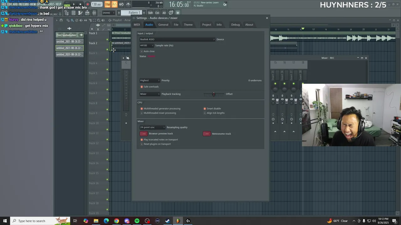Add pattern with plus next to Pattern 1
Image resolution: width=401 pixels, height=225 pixels.
click(144, 13)
